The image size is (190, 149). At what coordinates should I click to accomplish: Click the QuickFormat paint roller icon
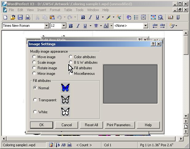[119, 17]
